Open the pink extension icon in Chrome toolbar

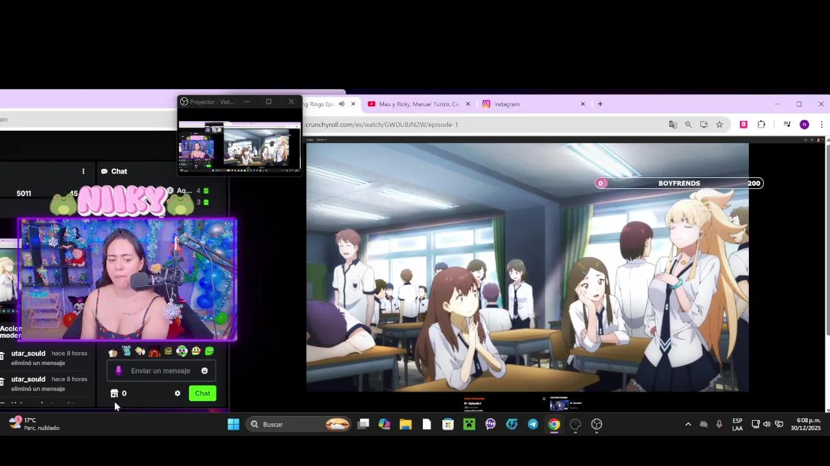tap(743, 124)
